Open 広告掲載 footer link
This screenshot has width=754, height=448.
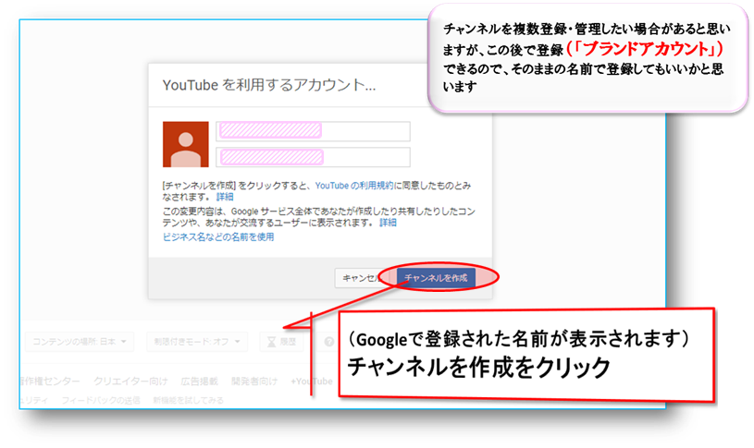click(200, 381)
